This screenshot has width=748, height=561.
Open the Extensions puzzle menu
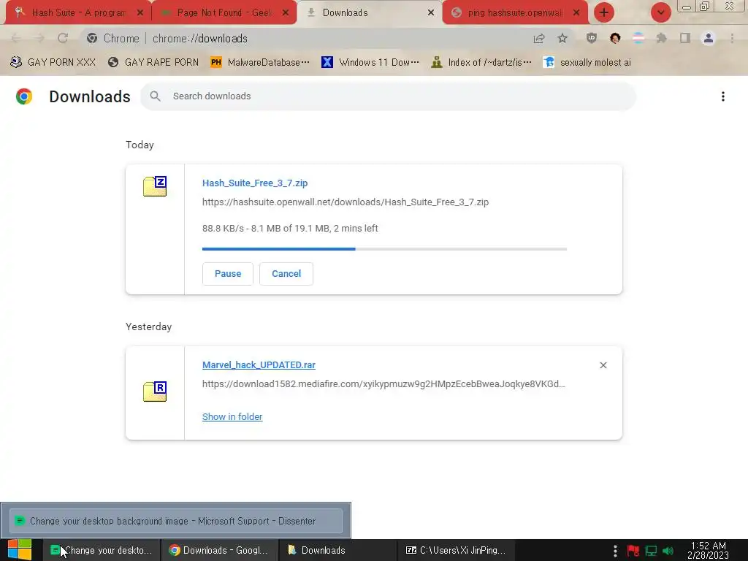662,39
